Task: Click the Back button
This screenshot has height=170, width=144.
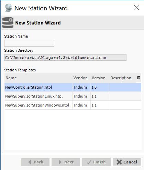Action: [x=35, y=162]
